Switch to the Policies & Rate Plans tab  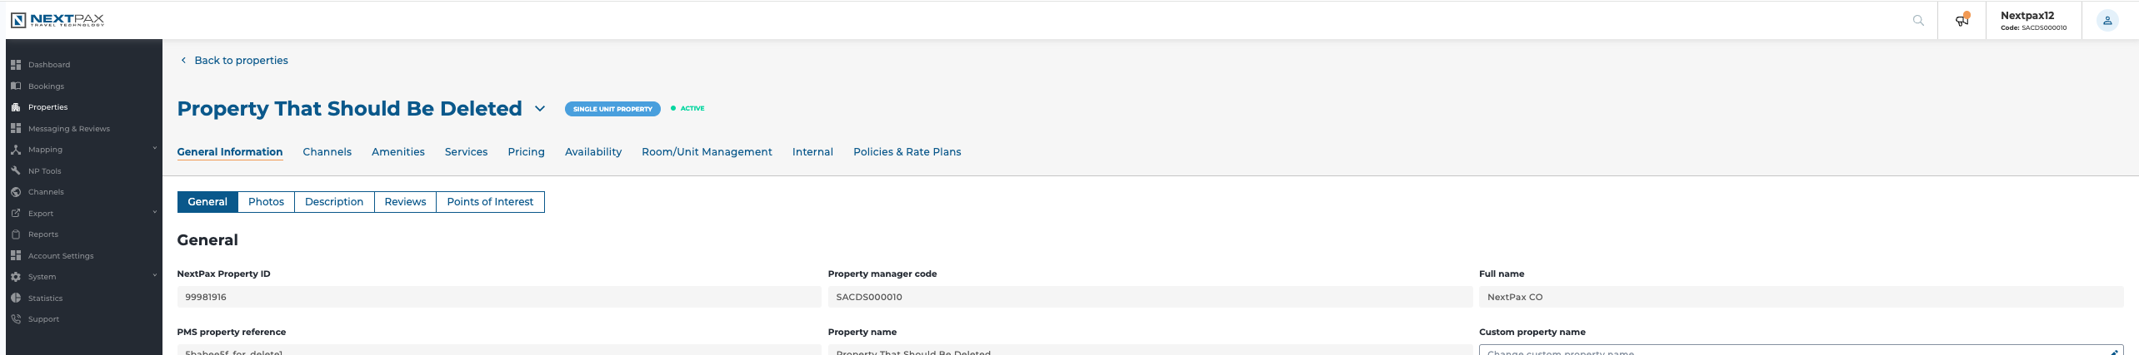pos(907,152)
